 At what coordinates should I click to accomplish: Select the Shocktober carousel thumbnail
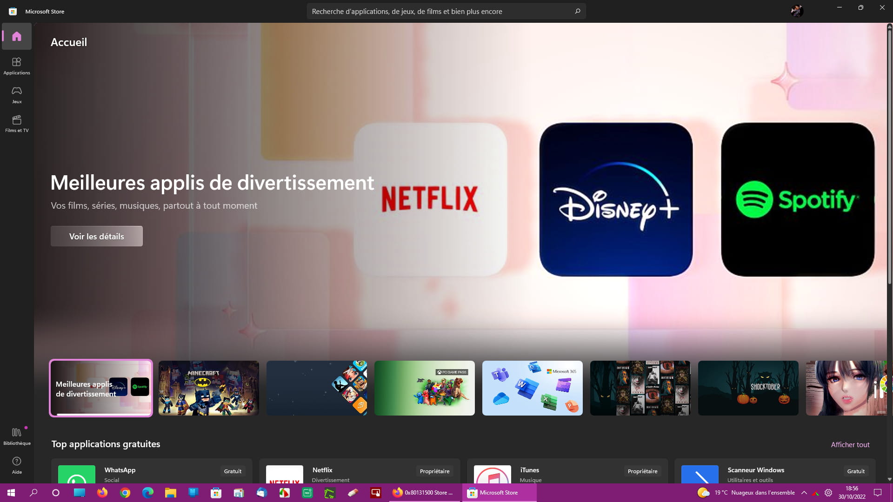pos(748,388)
